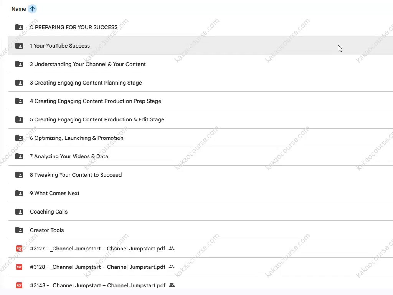
Task: Click the Name column header
Action: (18, 9)
